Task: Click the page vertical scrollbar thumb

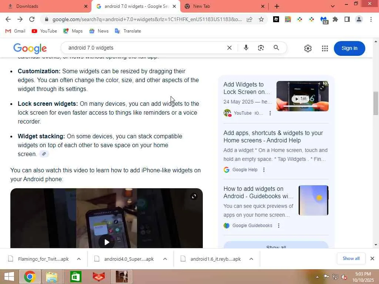Action: (376, 104)
